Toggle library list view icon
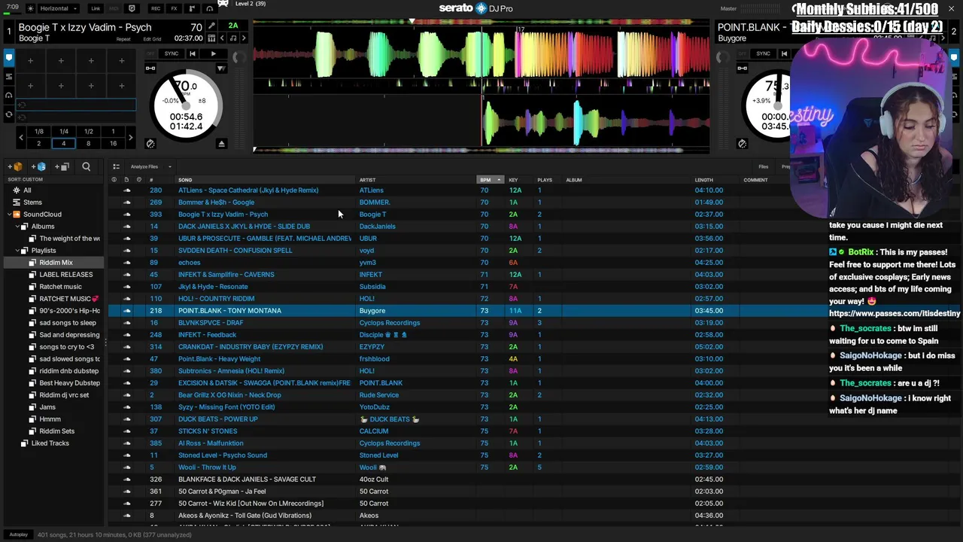The image size is (963, 542). click(116, 166)
